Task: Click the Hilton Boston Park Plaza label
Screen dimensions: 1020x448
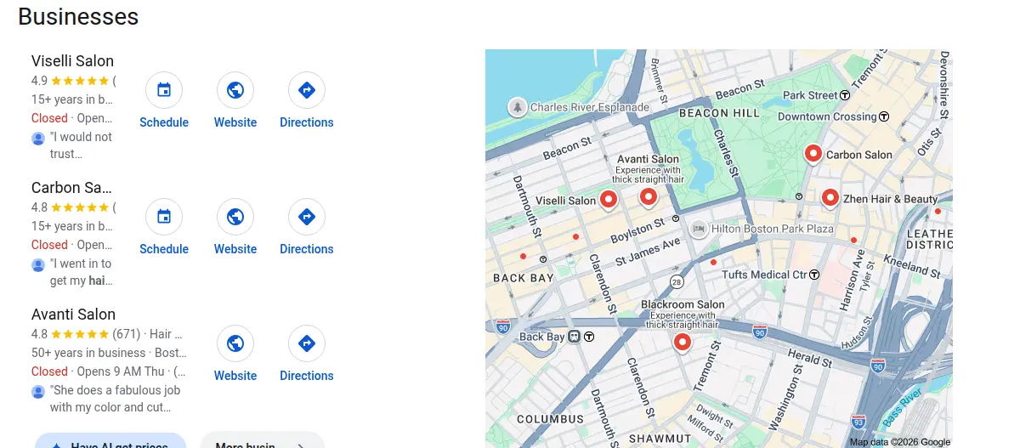Action: 773,230
